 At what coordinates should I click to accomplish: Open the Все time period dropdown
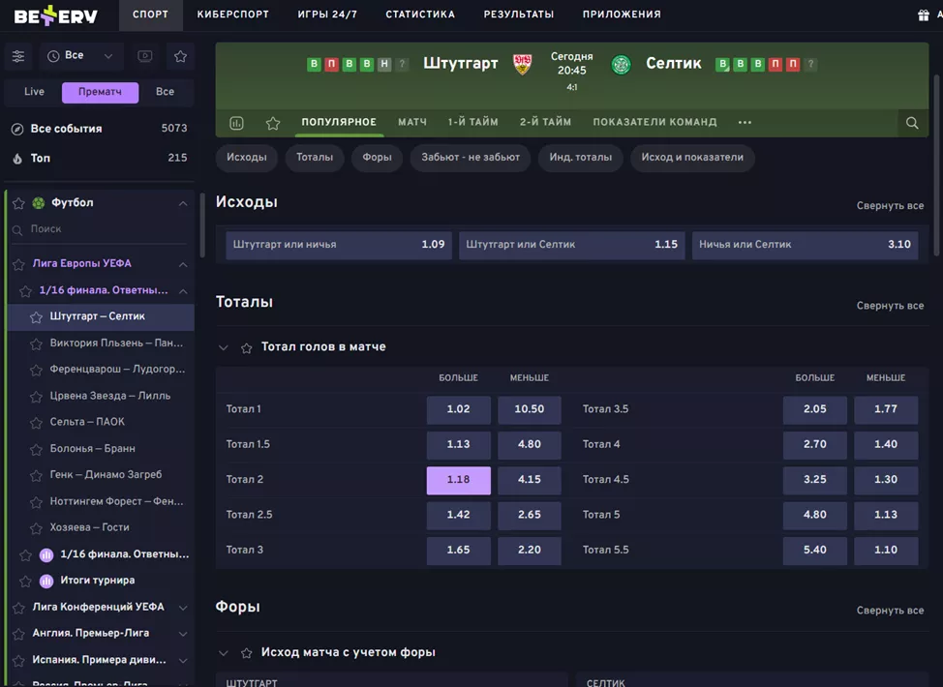[81, 56]
